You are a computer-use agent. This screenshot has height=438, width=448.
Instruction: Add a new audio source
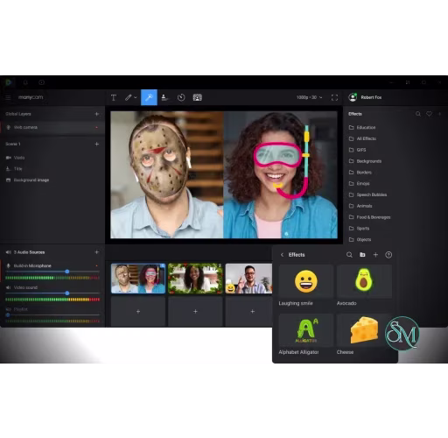(x=97, y=252)
